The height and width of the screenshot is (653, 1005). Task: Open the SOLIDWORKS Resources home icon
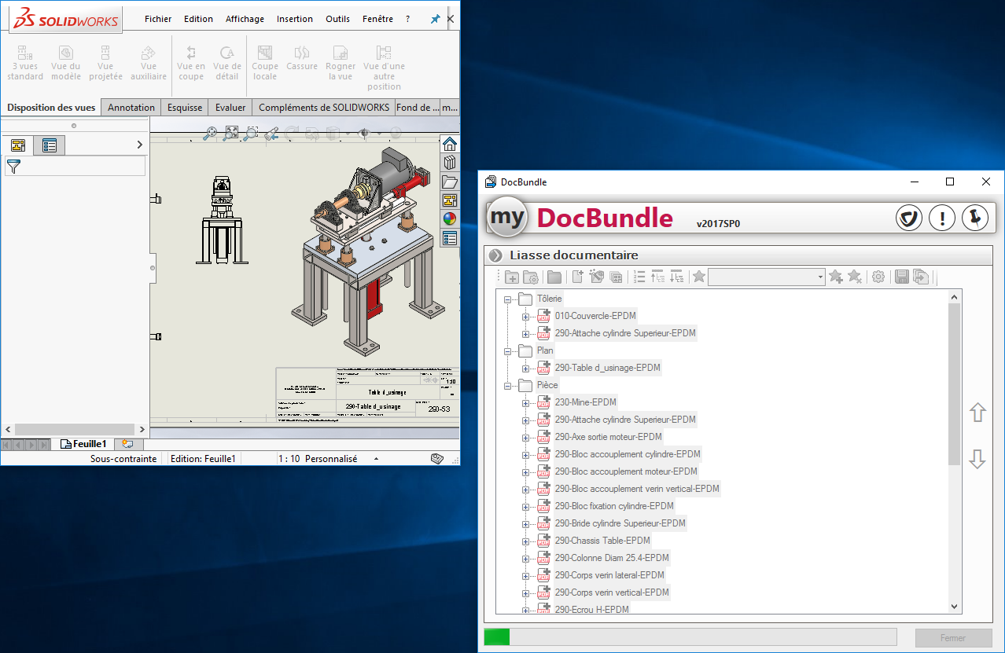pyautogui.click(x=450, y=144)
